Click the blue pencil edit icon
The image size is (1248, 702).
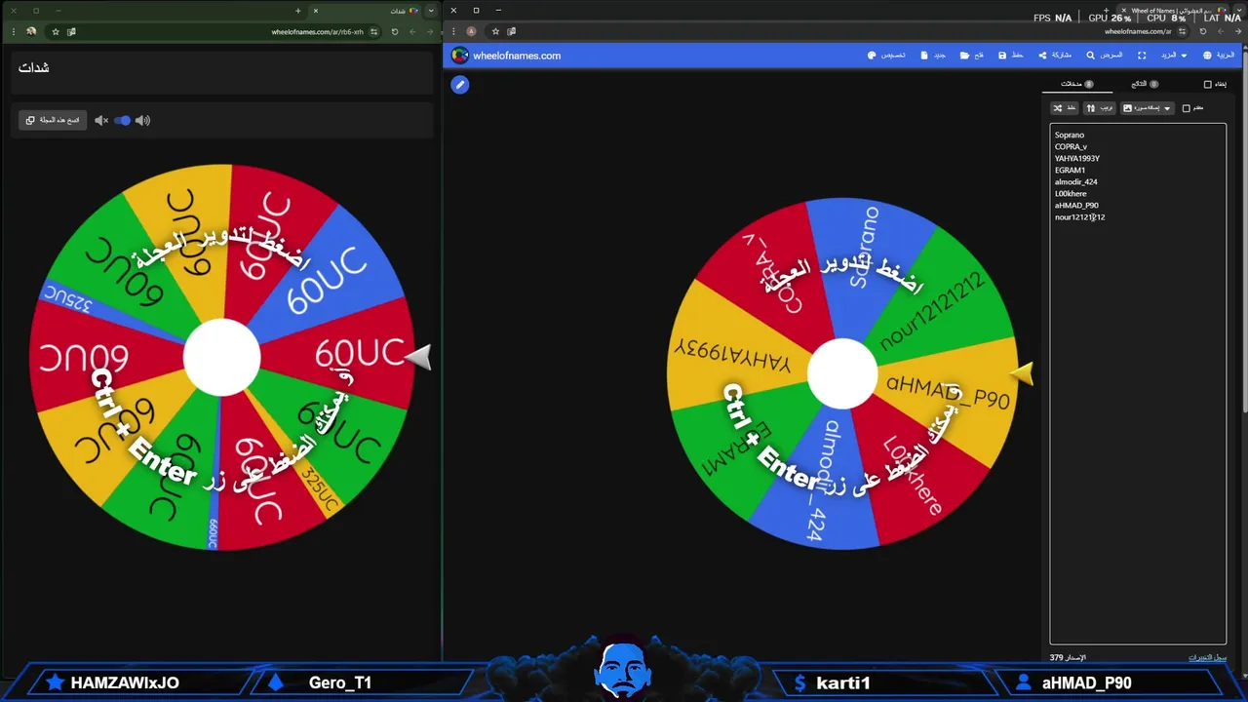point(460,85)
